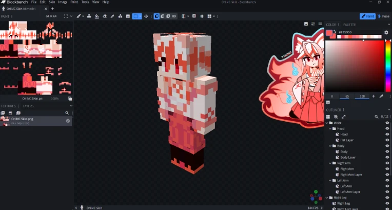Set selection mode to Add
392x210 pixels.
tap(163, 16)
